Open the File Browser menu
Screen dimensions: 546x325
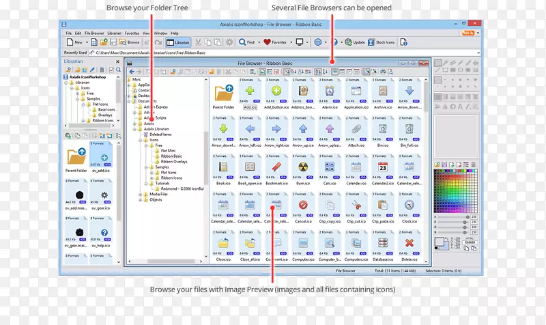click(x=94, y=33)
